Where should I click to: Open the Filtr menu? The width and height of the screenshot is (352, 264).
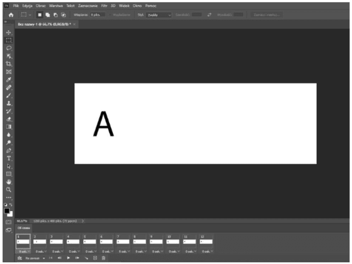click(x=104, y=6)
